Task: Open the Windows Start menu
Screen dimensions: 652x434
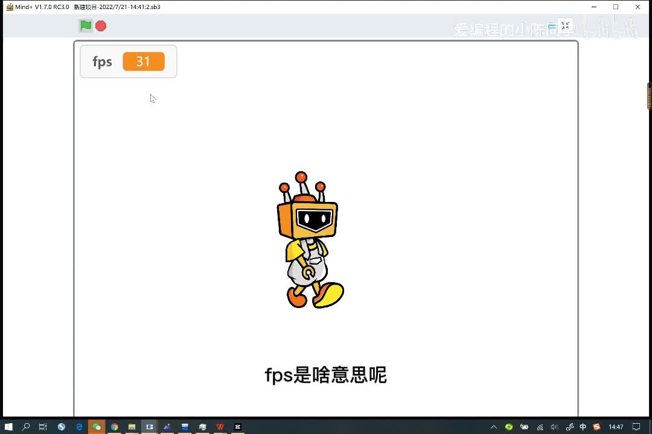Action: pyautogui.click(x=8, y=427)
